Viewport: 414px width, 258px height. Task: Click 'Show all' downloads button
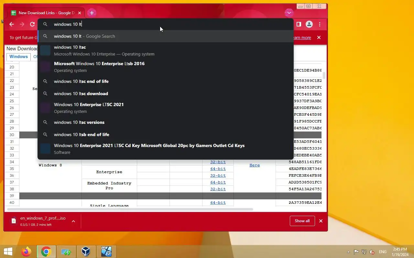click(x=302, y=221)
